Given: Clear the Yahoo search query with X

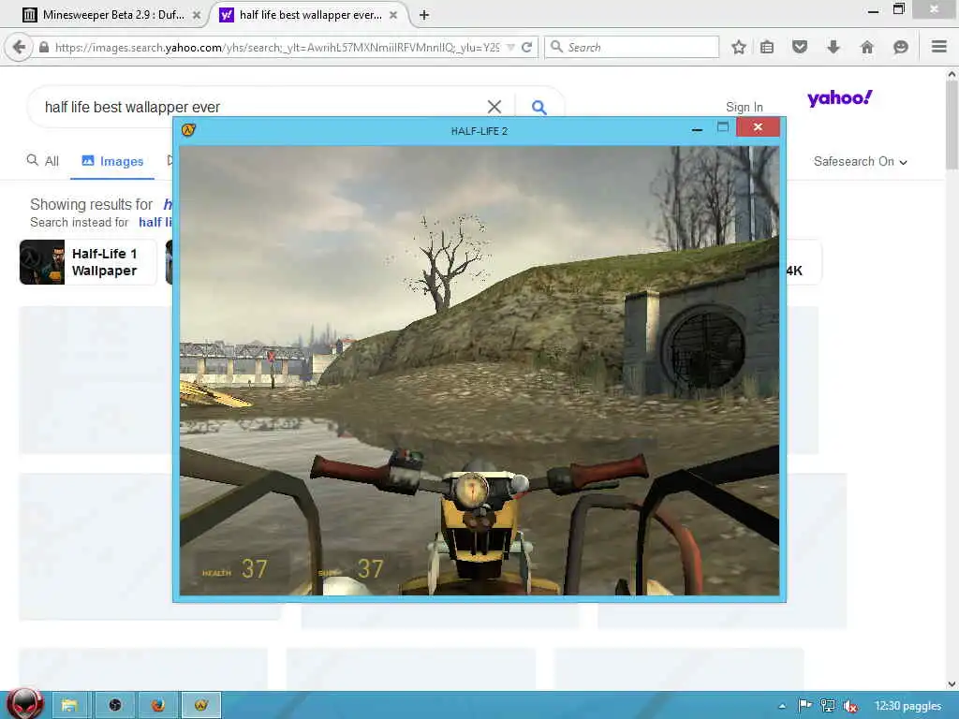Looking at the screenshot, I should tap(494, 107).
